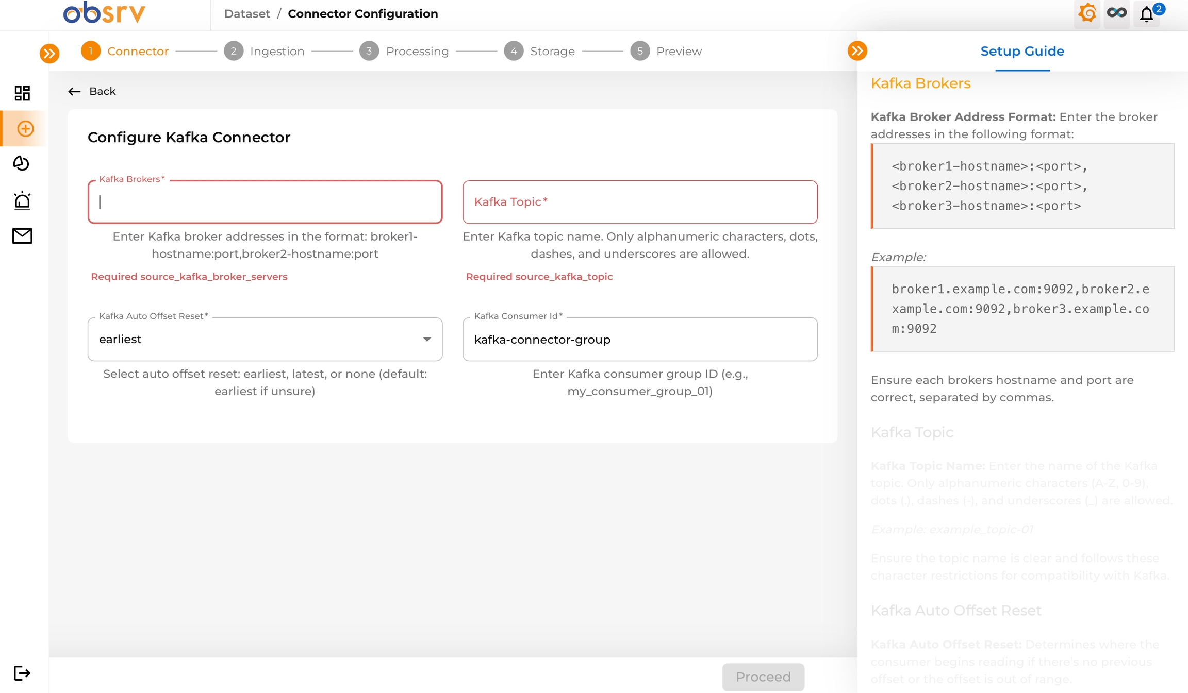This screenshot has height=693, width=1188.
Task: Collapse the Setup Guide panel chevron button
Action: click(857, 51)
